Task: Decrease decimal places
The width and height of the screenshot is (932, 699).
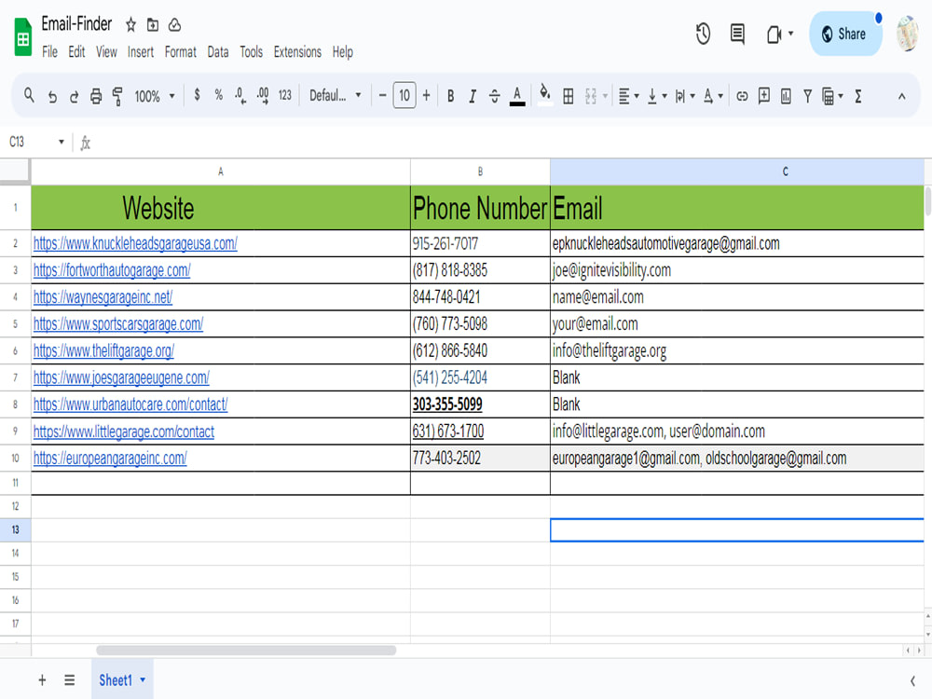Action: [x=240, y=96]
